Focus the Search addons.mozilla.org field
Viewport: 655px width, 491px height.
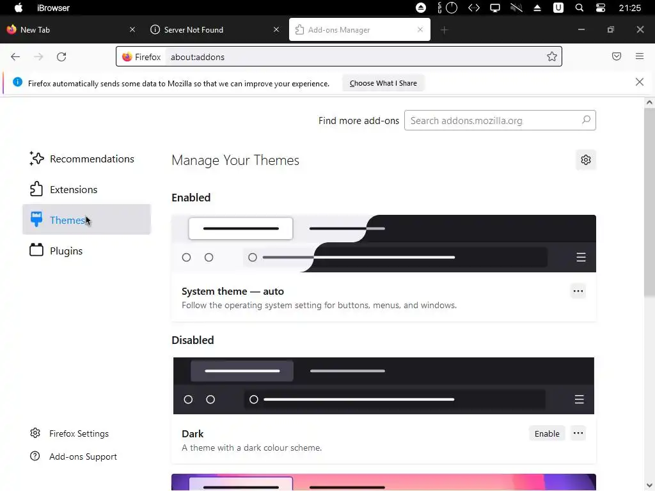500,121
